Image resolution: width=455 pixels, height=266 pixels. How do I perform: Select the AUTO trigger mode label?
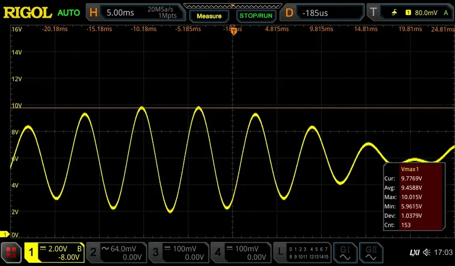(x=69, y=13)
